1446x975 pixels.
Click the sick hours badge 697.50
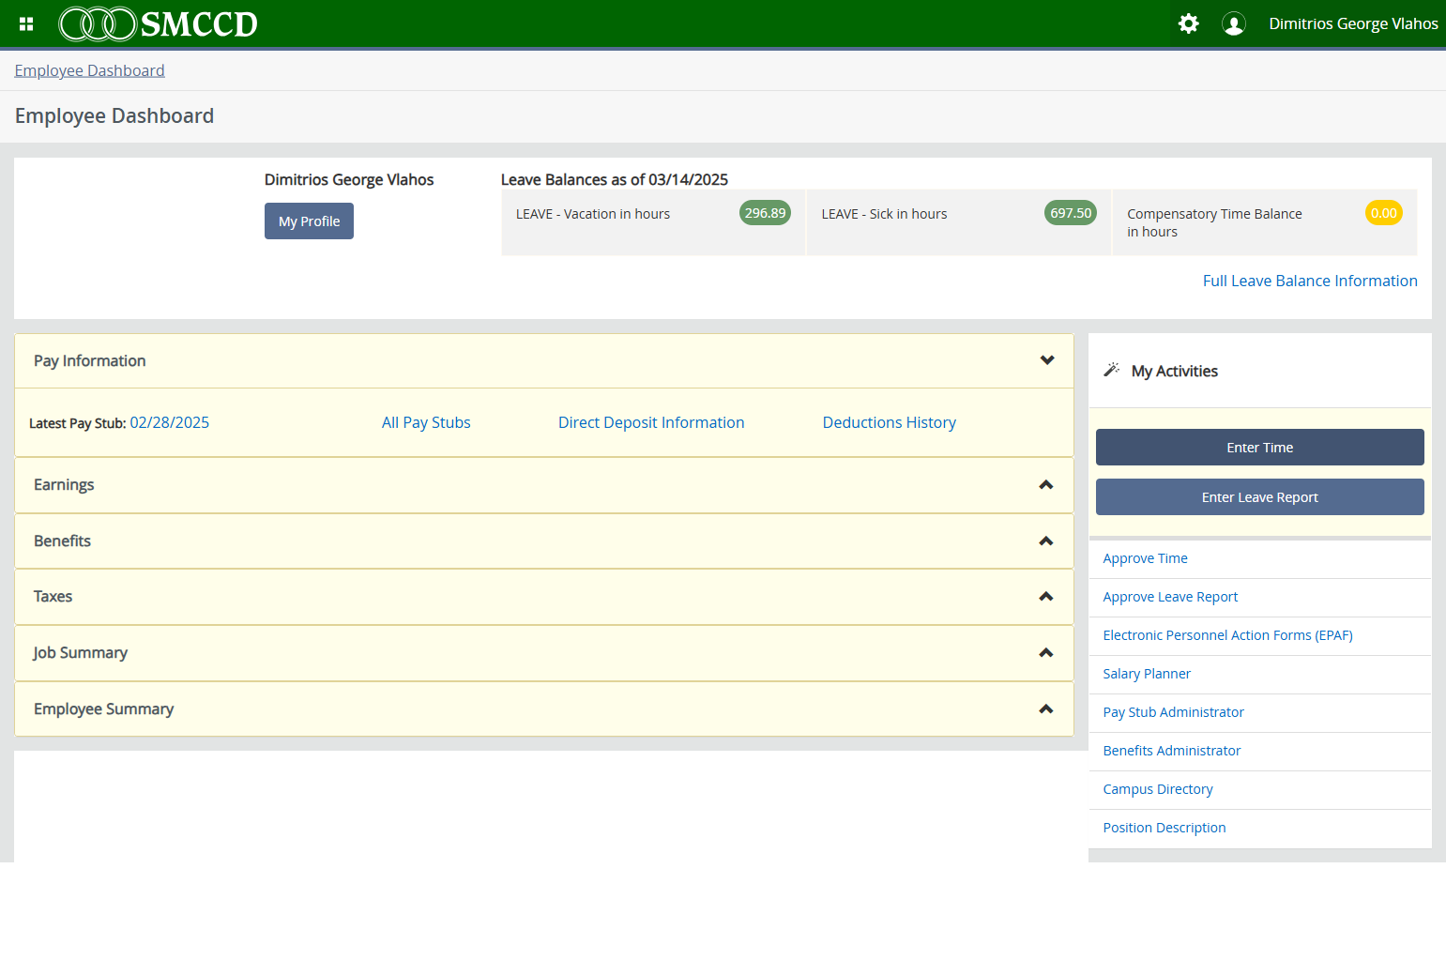click(x=1071, y=213)
